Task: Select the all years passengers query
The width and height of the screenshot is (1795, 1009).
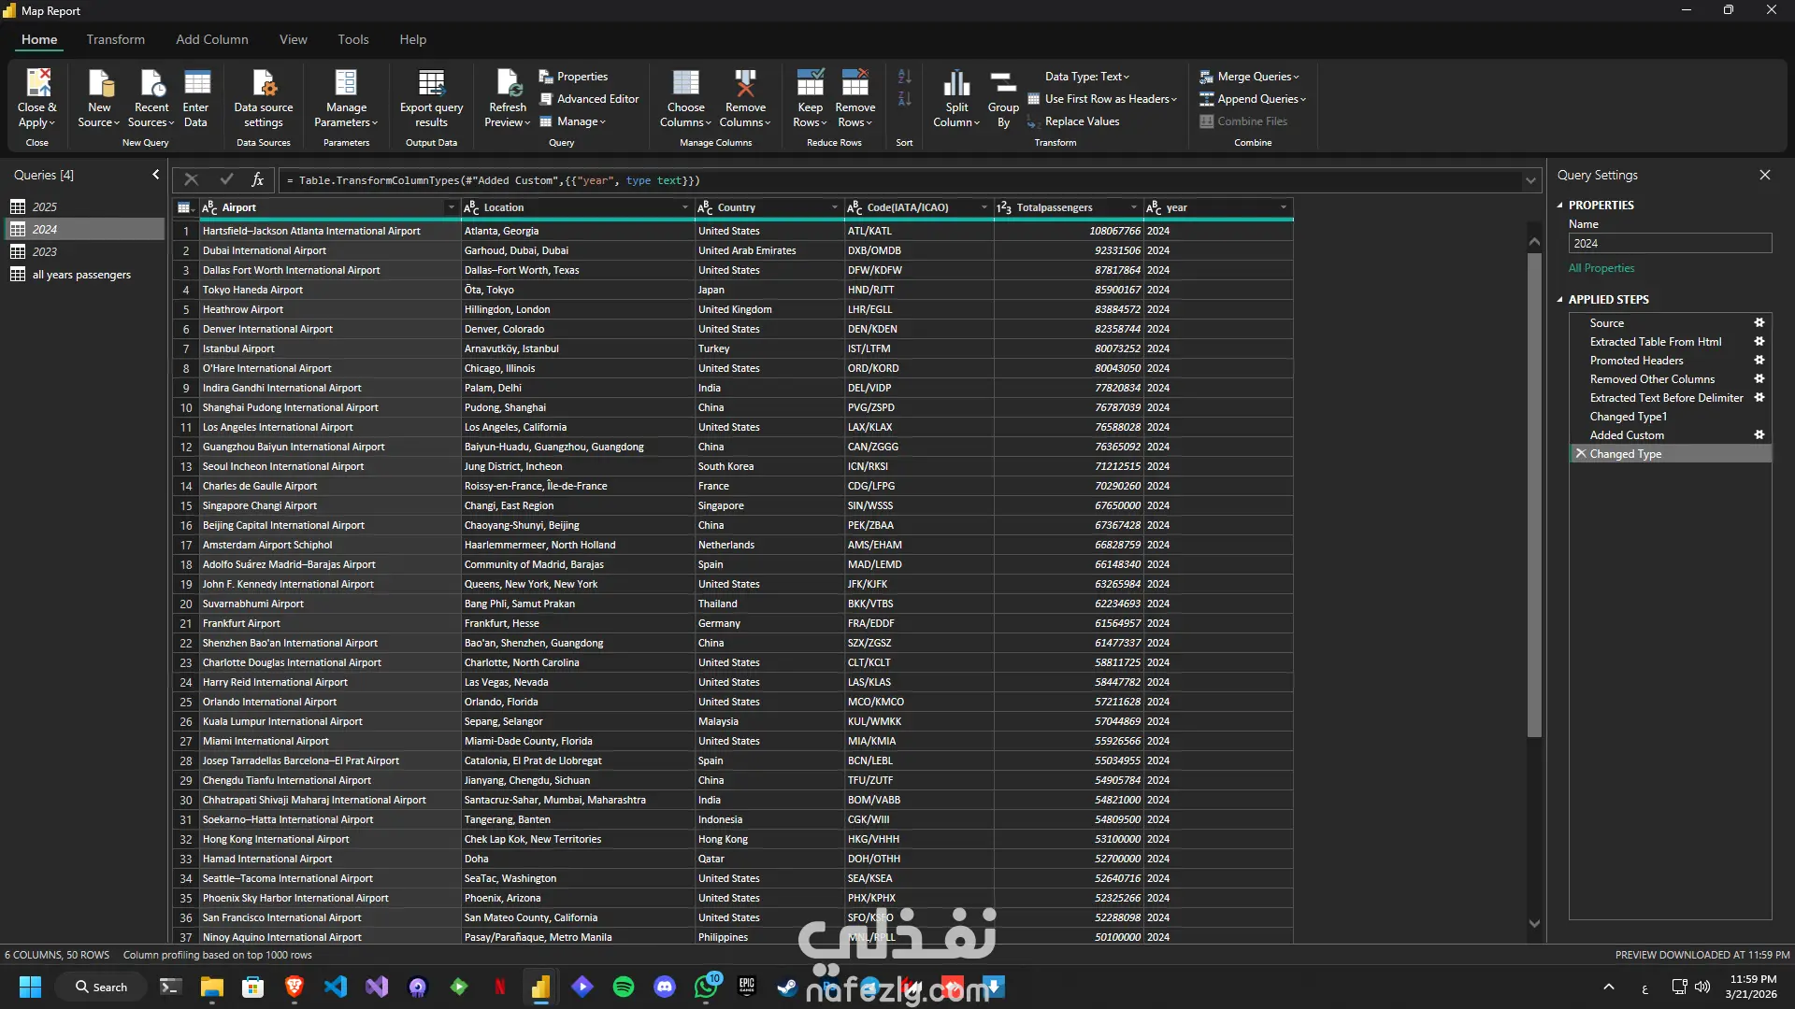Action: (x=81, y=275)
